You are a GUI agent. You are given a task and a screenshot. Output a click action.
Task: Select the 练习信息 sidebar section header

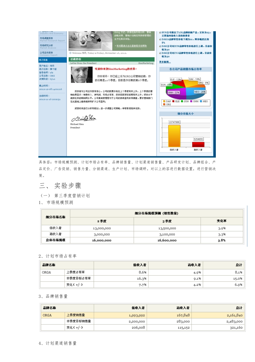pos(52,60)
